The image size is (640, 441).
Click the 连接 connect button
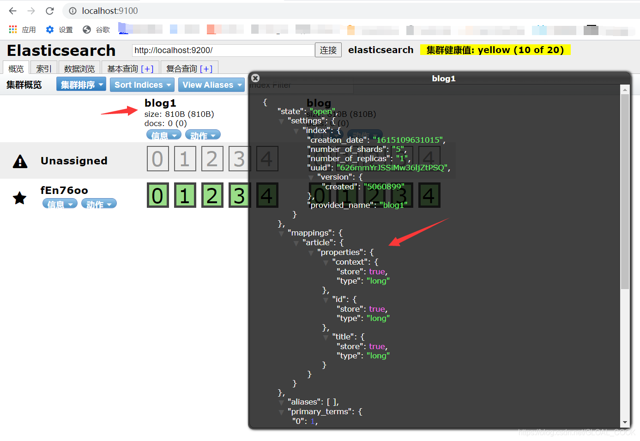tap(328, 50)
